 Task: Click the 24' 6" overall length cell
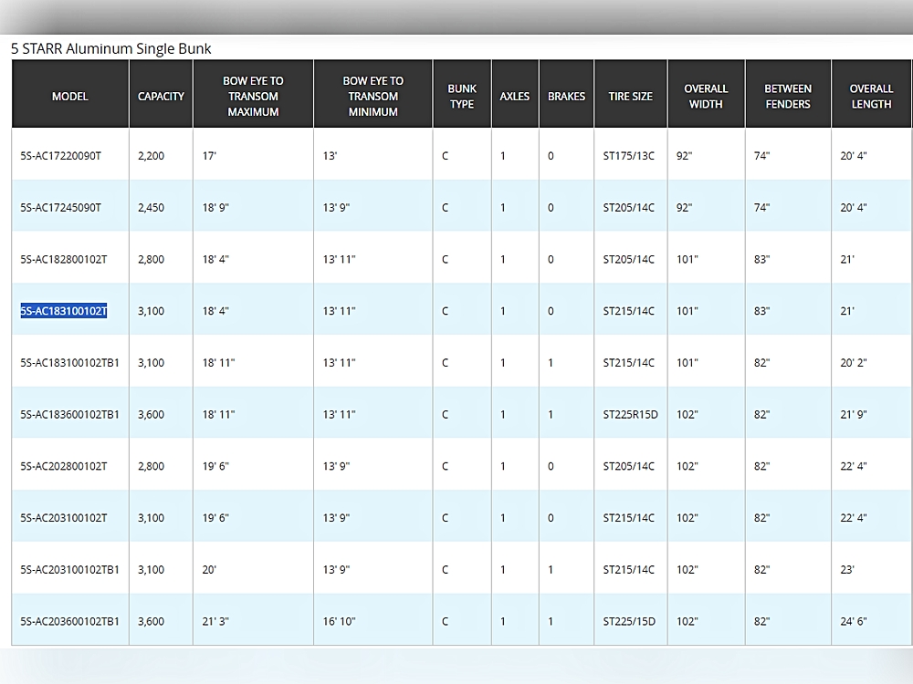point(853,621)
